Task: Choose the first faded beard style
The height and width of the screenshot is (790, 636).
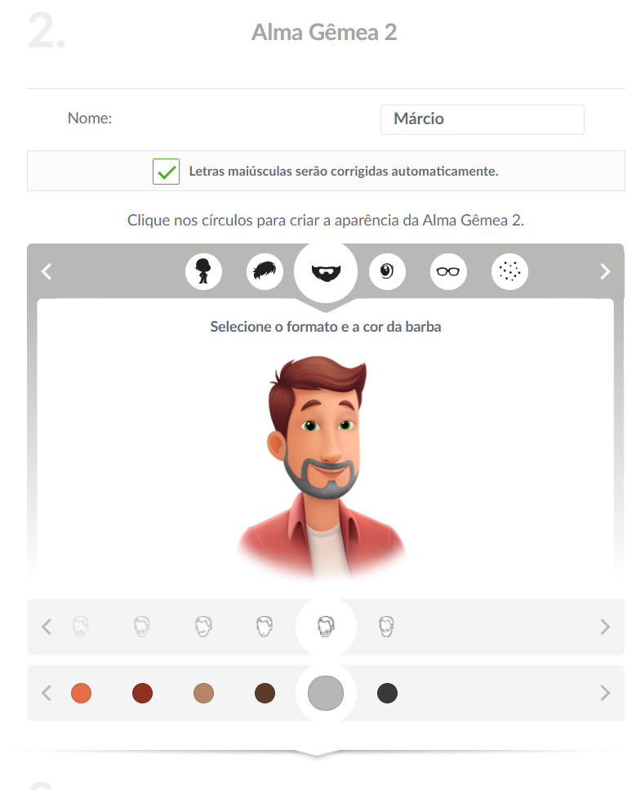Action: 81,627
